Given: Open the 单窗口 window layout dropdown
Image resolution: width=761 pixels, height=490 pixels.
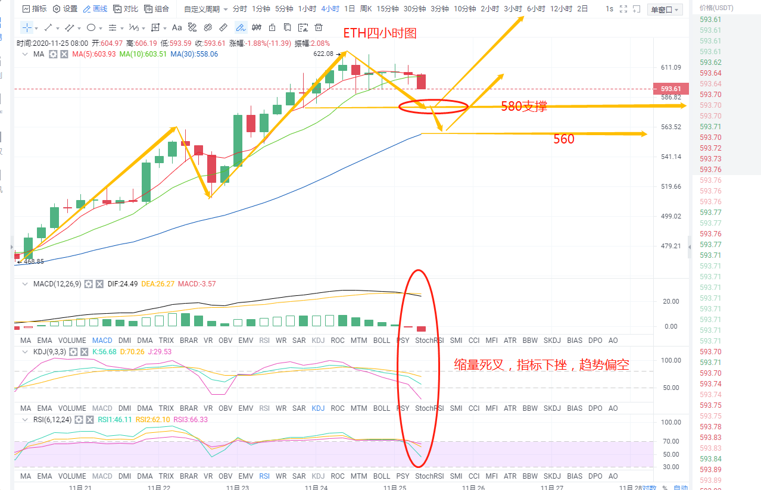Looking at the screenshot, I should click(665, 10).
